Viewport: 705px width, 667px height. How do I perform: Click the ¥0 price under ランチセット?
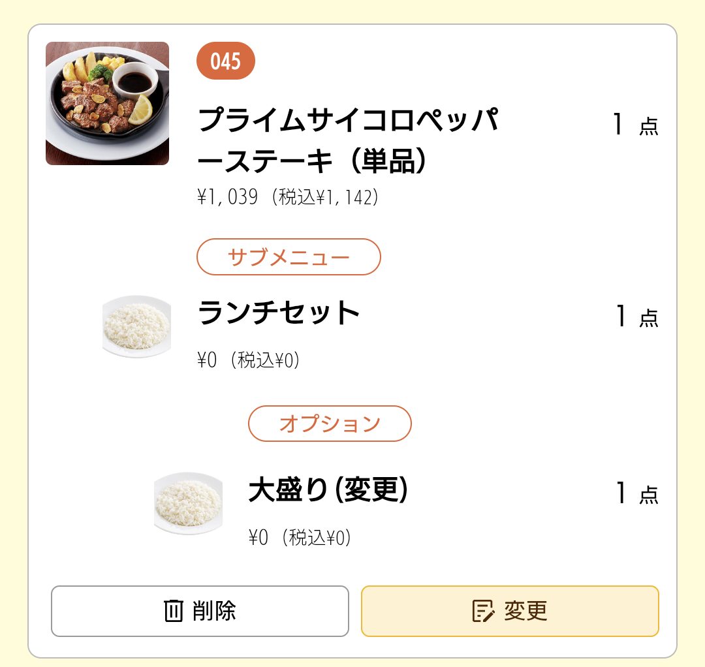[248, 360]
